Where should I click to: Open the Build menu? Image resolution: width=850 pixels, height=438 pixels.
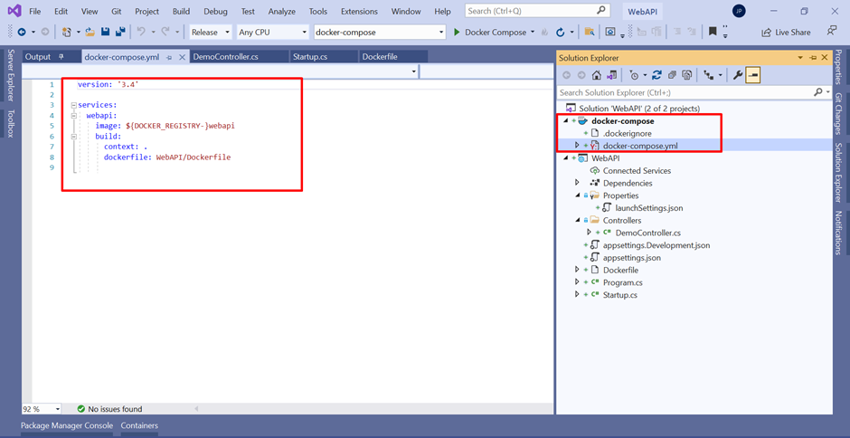point(181,11)
